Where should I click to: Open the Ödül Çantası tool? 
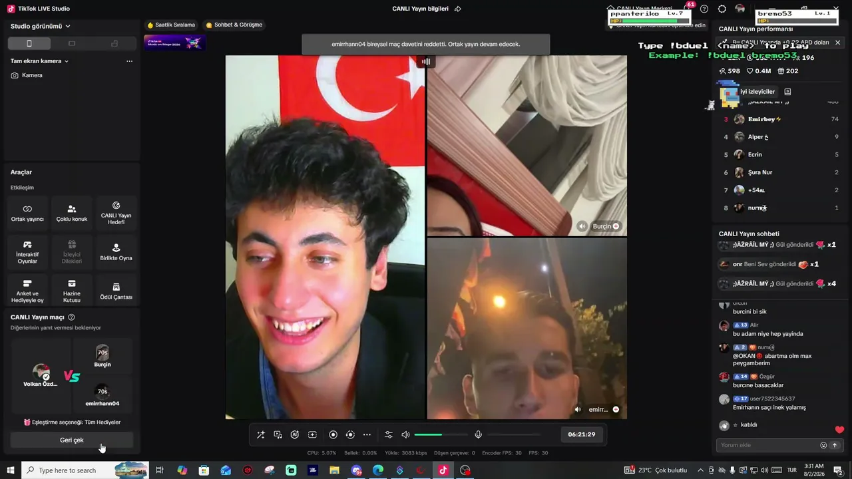click(x=116, y=291)
